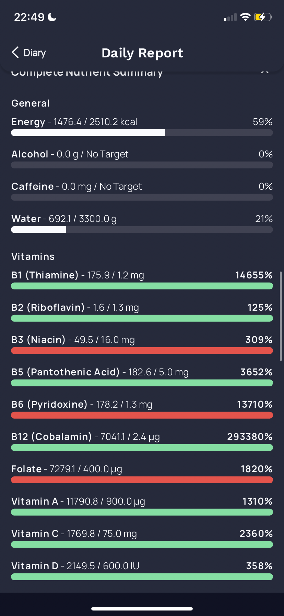Tap the red B3 (Niacin) bar

tap(142, 351)
